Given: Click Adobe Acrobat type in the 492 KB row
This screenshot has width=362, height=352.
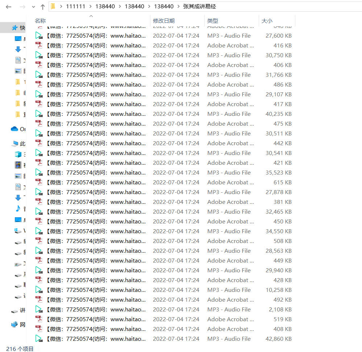Looking at the screenshot, I should [x=230, y=299].
